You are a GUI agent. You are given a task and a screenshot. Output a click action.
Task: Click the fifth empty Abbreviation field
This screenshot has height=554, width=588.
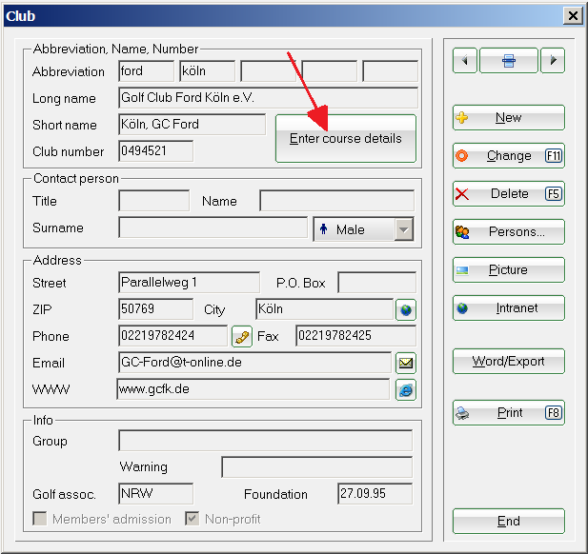(390, 70)
